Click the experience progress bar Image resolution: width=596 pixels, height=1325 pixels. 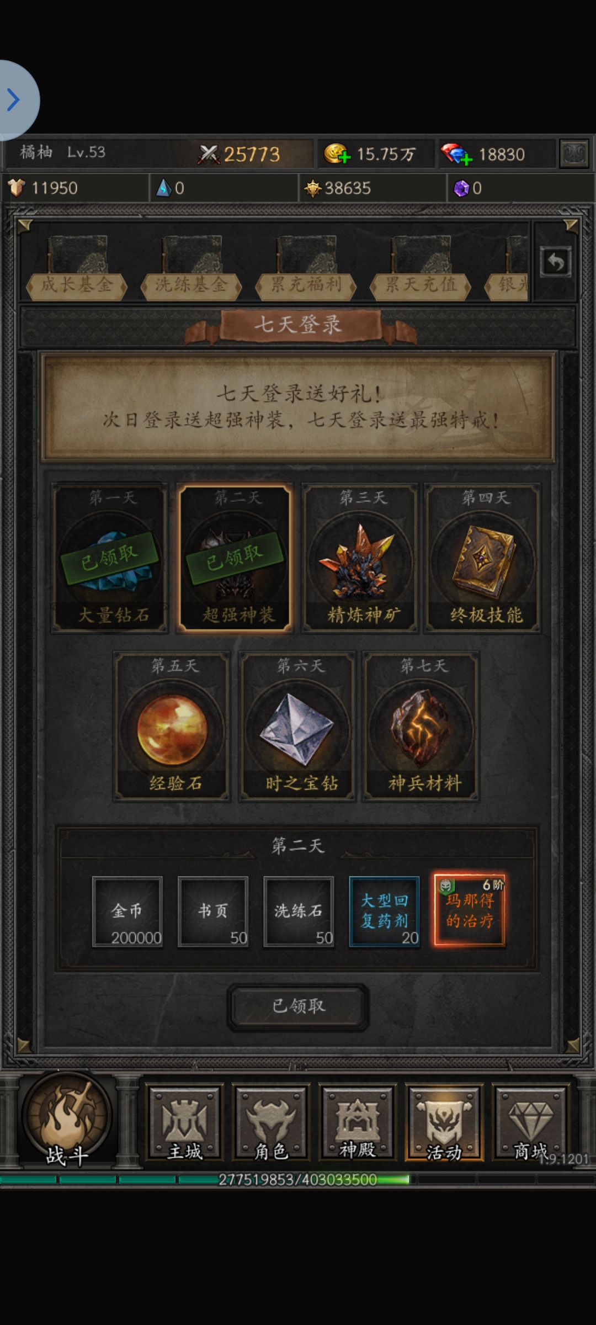point(298,1179)
